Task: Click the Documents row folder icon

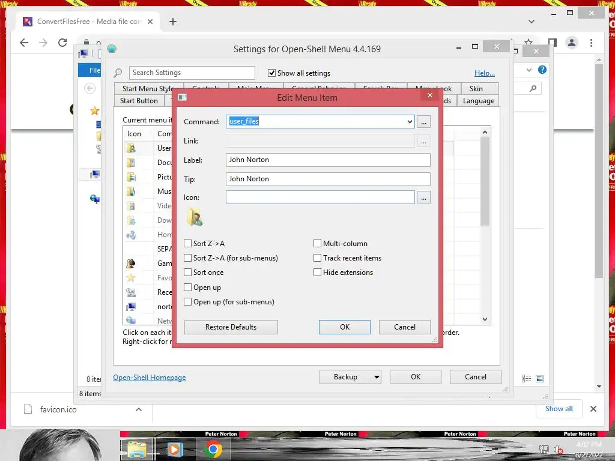Action: pyautogui.click(x=131, y=163)
